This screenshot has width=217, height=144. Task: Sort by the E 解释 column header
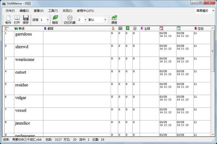click(49, 28)
